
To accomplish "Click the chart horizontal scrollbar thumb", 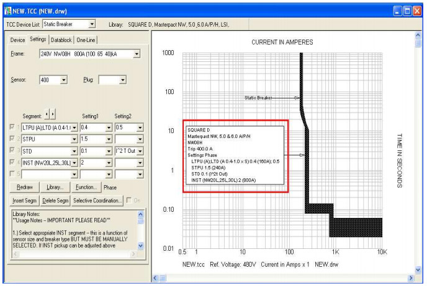I will pyautogui.click(x=163, y=278).
